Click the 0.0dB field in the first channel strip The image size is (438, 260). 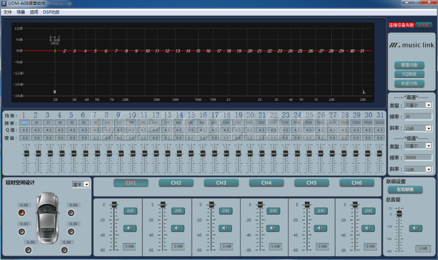tap(129, 246)
